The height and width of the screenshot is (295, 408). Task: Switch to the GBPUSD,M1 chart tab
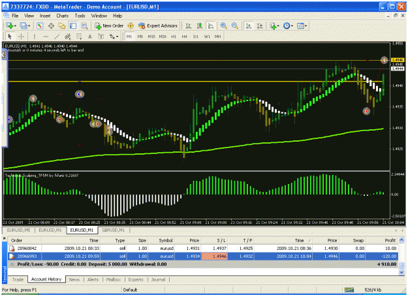tap(113, 230)
